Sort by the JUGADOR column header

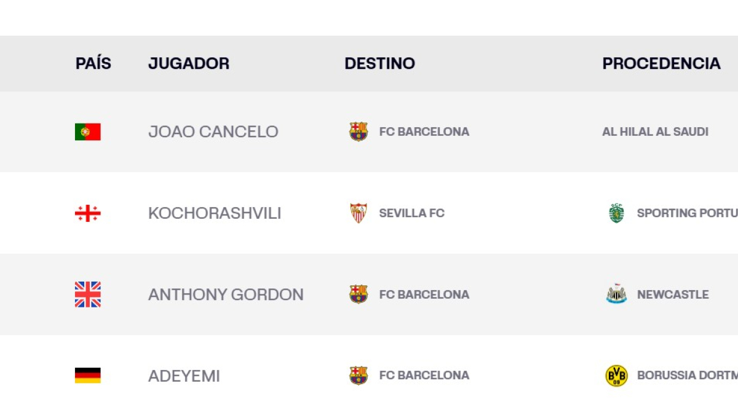click(x=189, y=63)
